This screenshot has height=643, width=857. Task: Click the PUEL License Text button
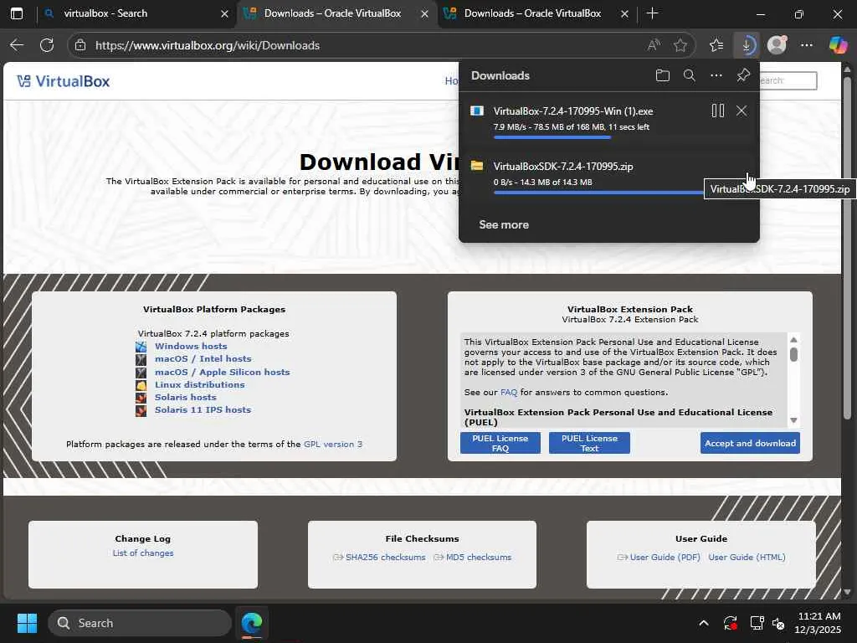[589, 443]
